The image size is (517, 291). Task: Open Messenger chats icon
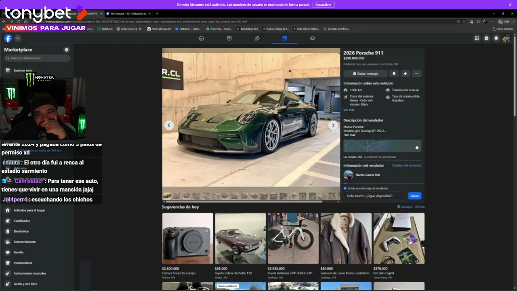486,38
